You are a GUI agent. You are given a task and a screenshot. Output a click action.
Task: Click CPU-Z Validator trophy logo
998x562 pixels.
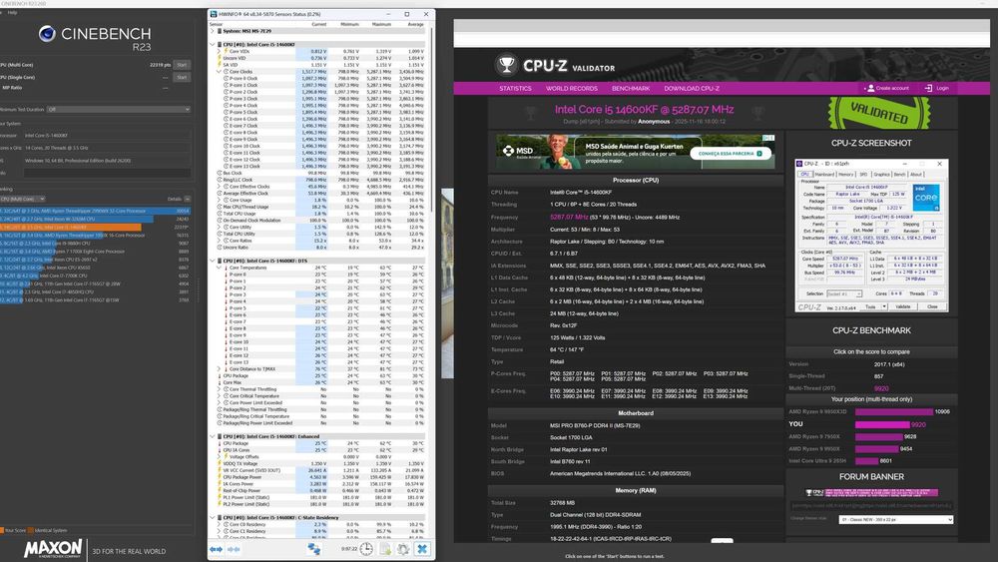(x=507, y=65)
